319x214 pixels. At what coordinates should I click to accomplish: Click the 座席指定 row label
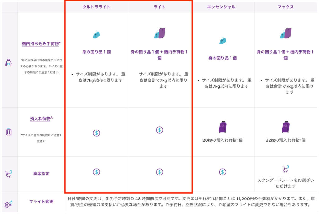[41, 174]
